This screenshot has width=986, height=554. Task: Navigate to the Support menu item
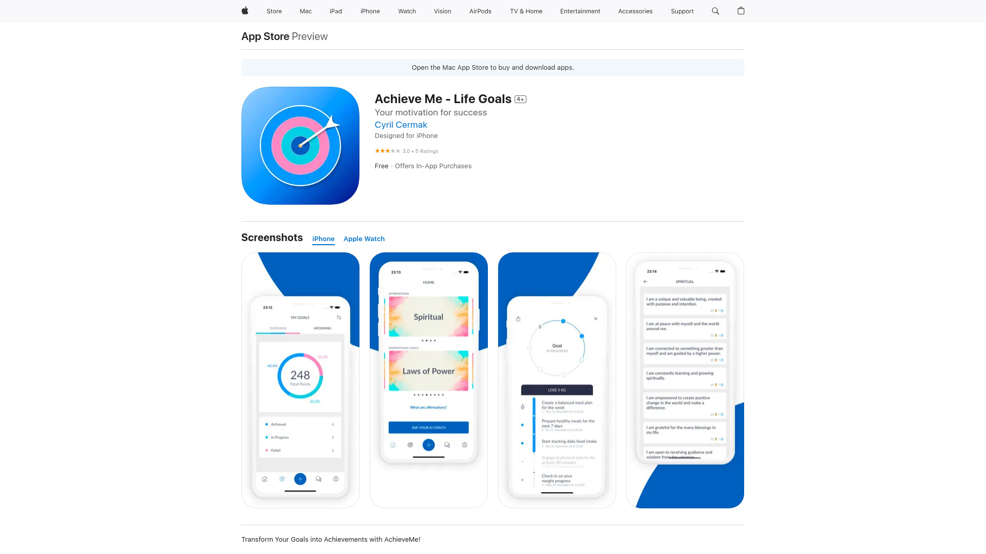[x=682, y=11]
